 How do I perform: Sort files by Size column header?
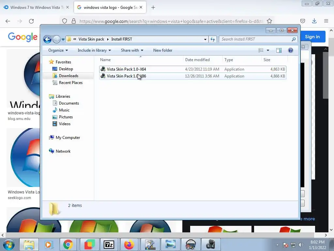274,60
